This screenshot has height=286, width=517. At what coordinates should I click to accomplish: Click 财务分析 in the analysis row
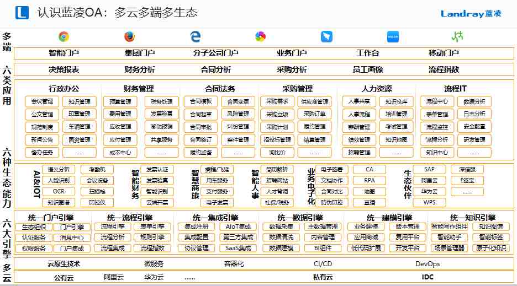tap(140, 69)
